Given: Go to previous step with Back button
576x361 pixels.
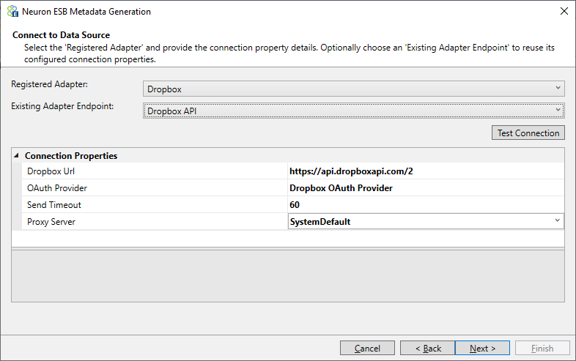Looking at the screenshot, I should point(427,348).
